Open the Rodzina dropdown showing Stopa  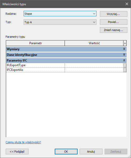(x=60, y=14)
